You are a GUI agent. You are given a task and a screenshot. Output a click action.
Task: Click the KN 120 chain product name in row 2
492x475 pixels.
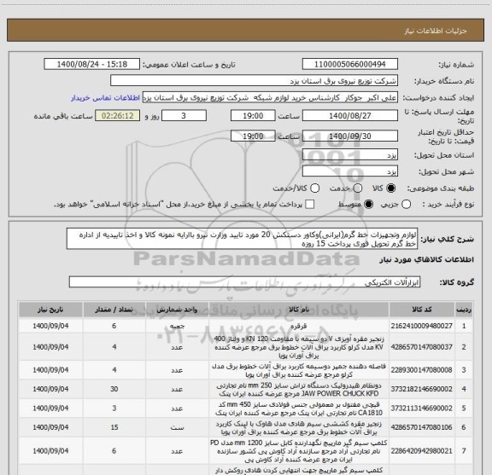[x=299, y=347]
